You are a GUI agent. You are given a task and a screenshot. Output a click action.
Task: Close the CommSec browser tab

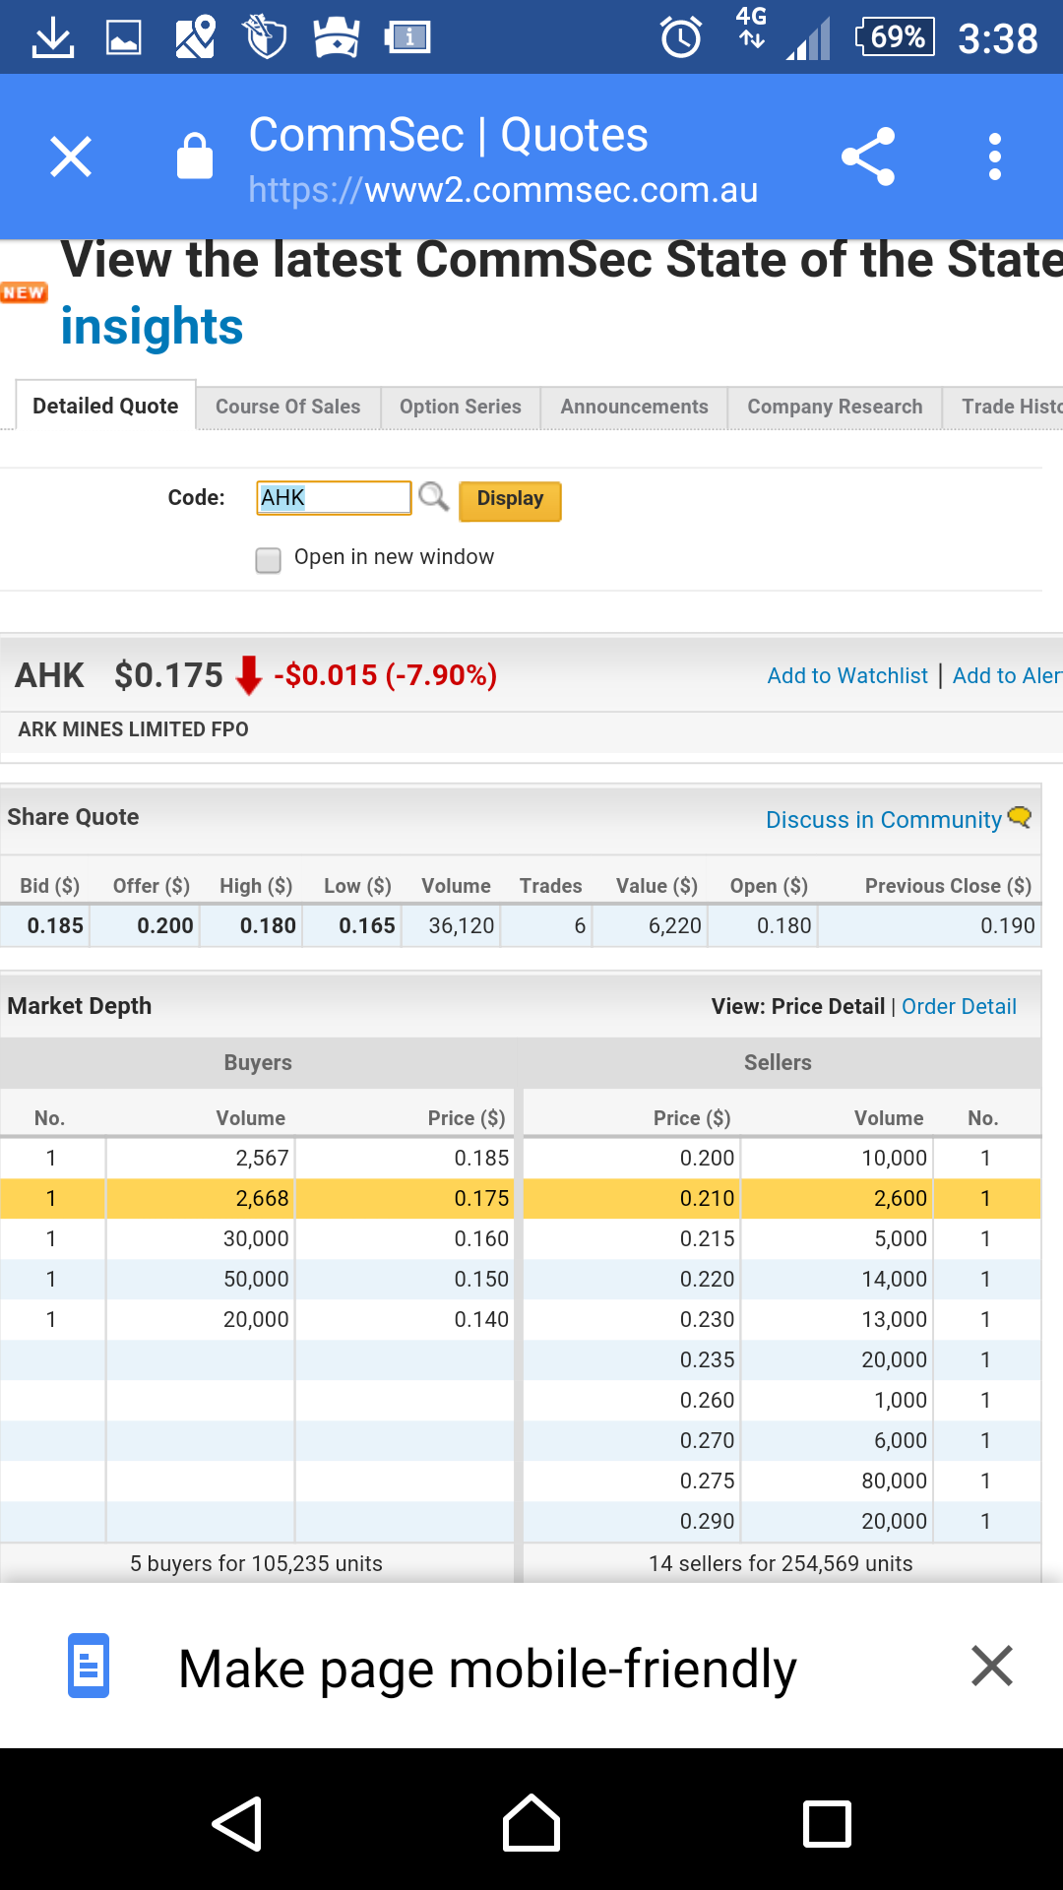pyautogui.click(x=71, y=157)
